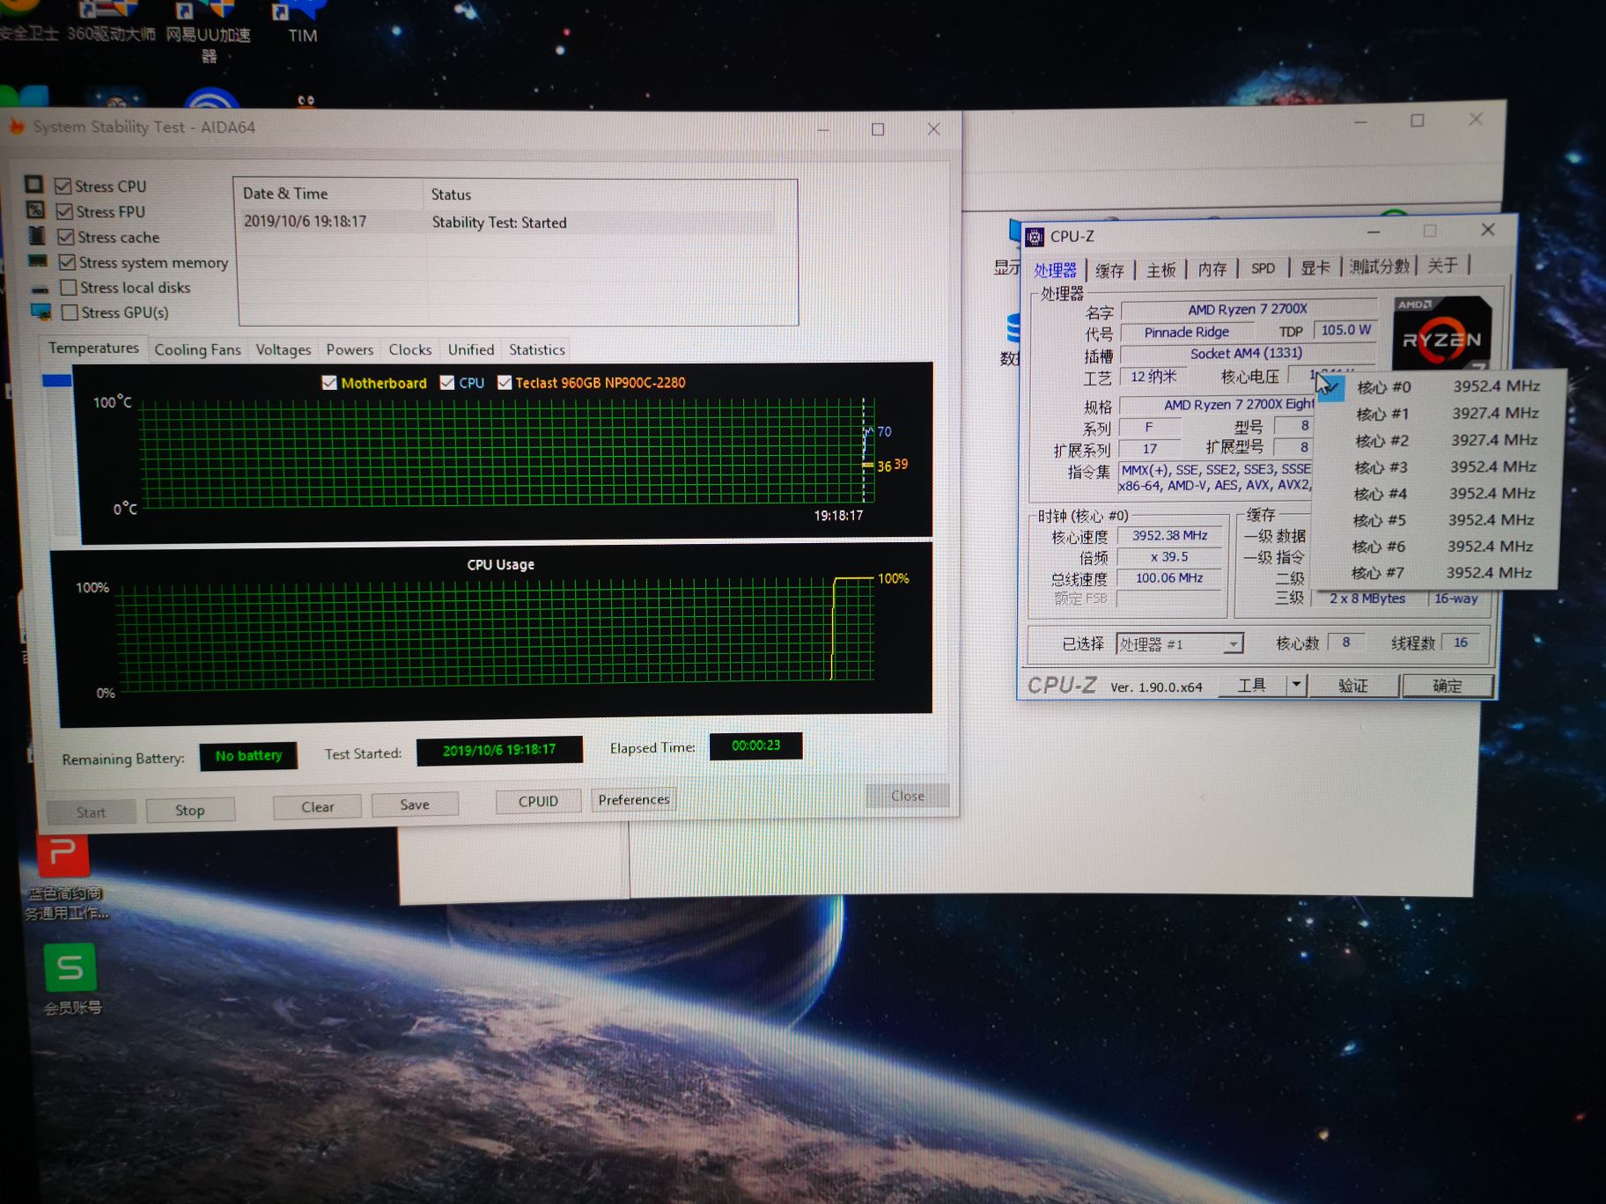Enable the Stress local disks checkbox
The image size is (1606, 1204).
click(x=69, y=286)
